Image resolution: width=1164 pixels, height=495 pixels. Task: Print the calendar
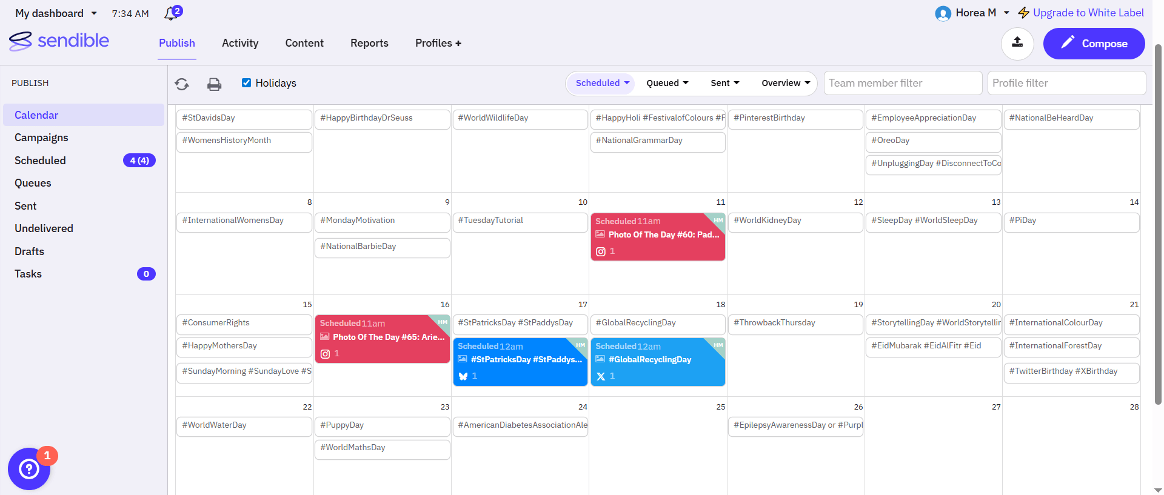[x=214, y=84]
